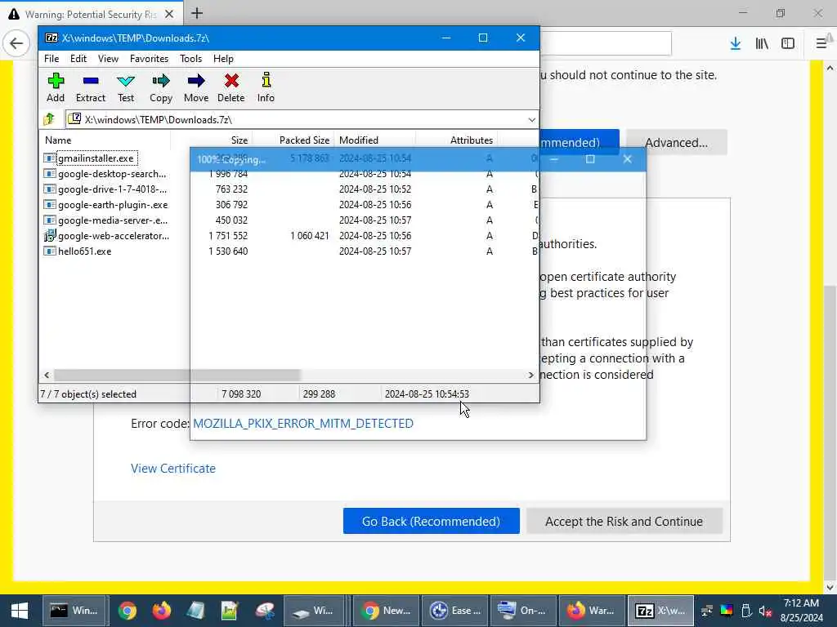Open the View menu in 7-Zip
This screenshot has height=627, width=837.
(x=109, y=59)
